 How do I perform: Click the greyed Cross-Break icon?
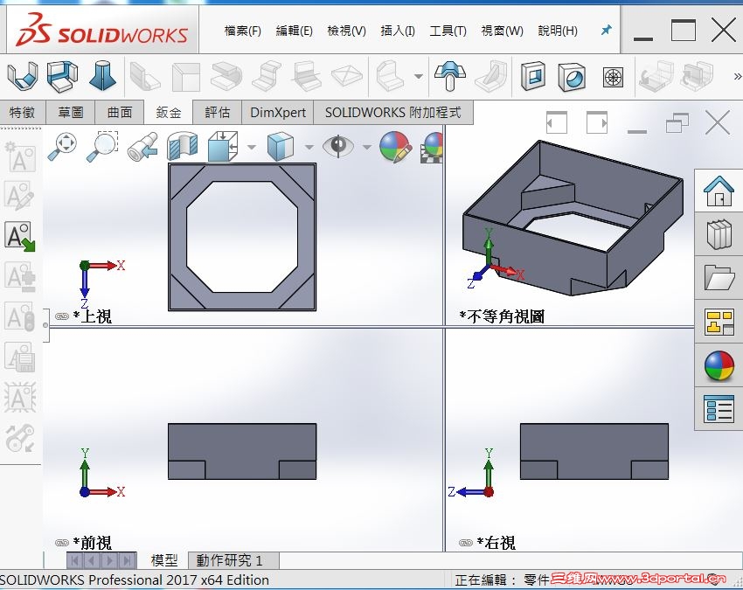pyautogui.click(x=347, y=76)
